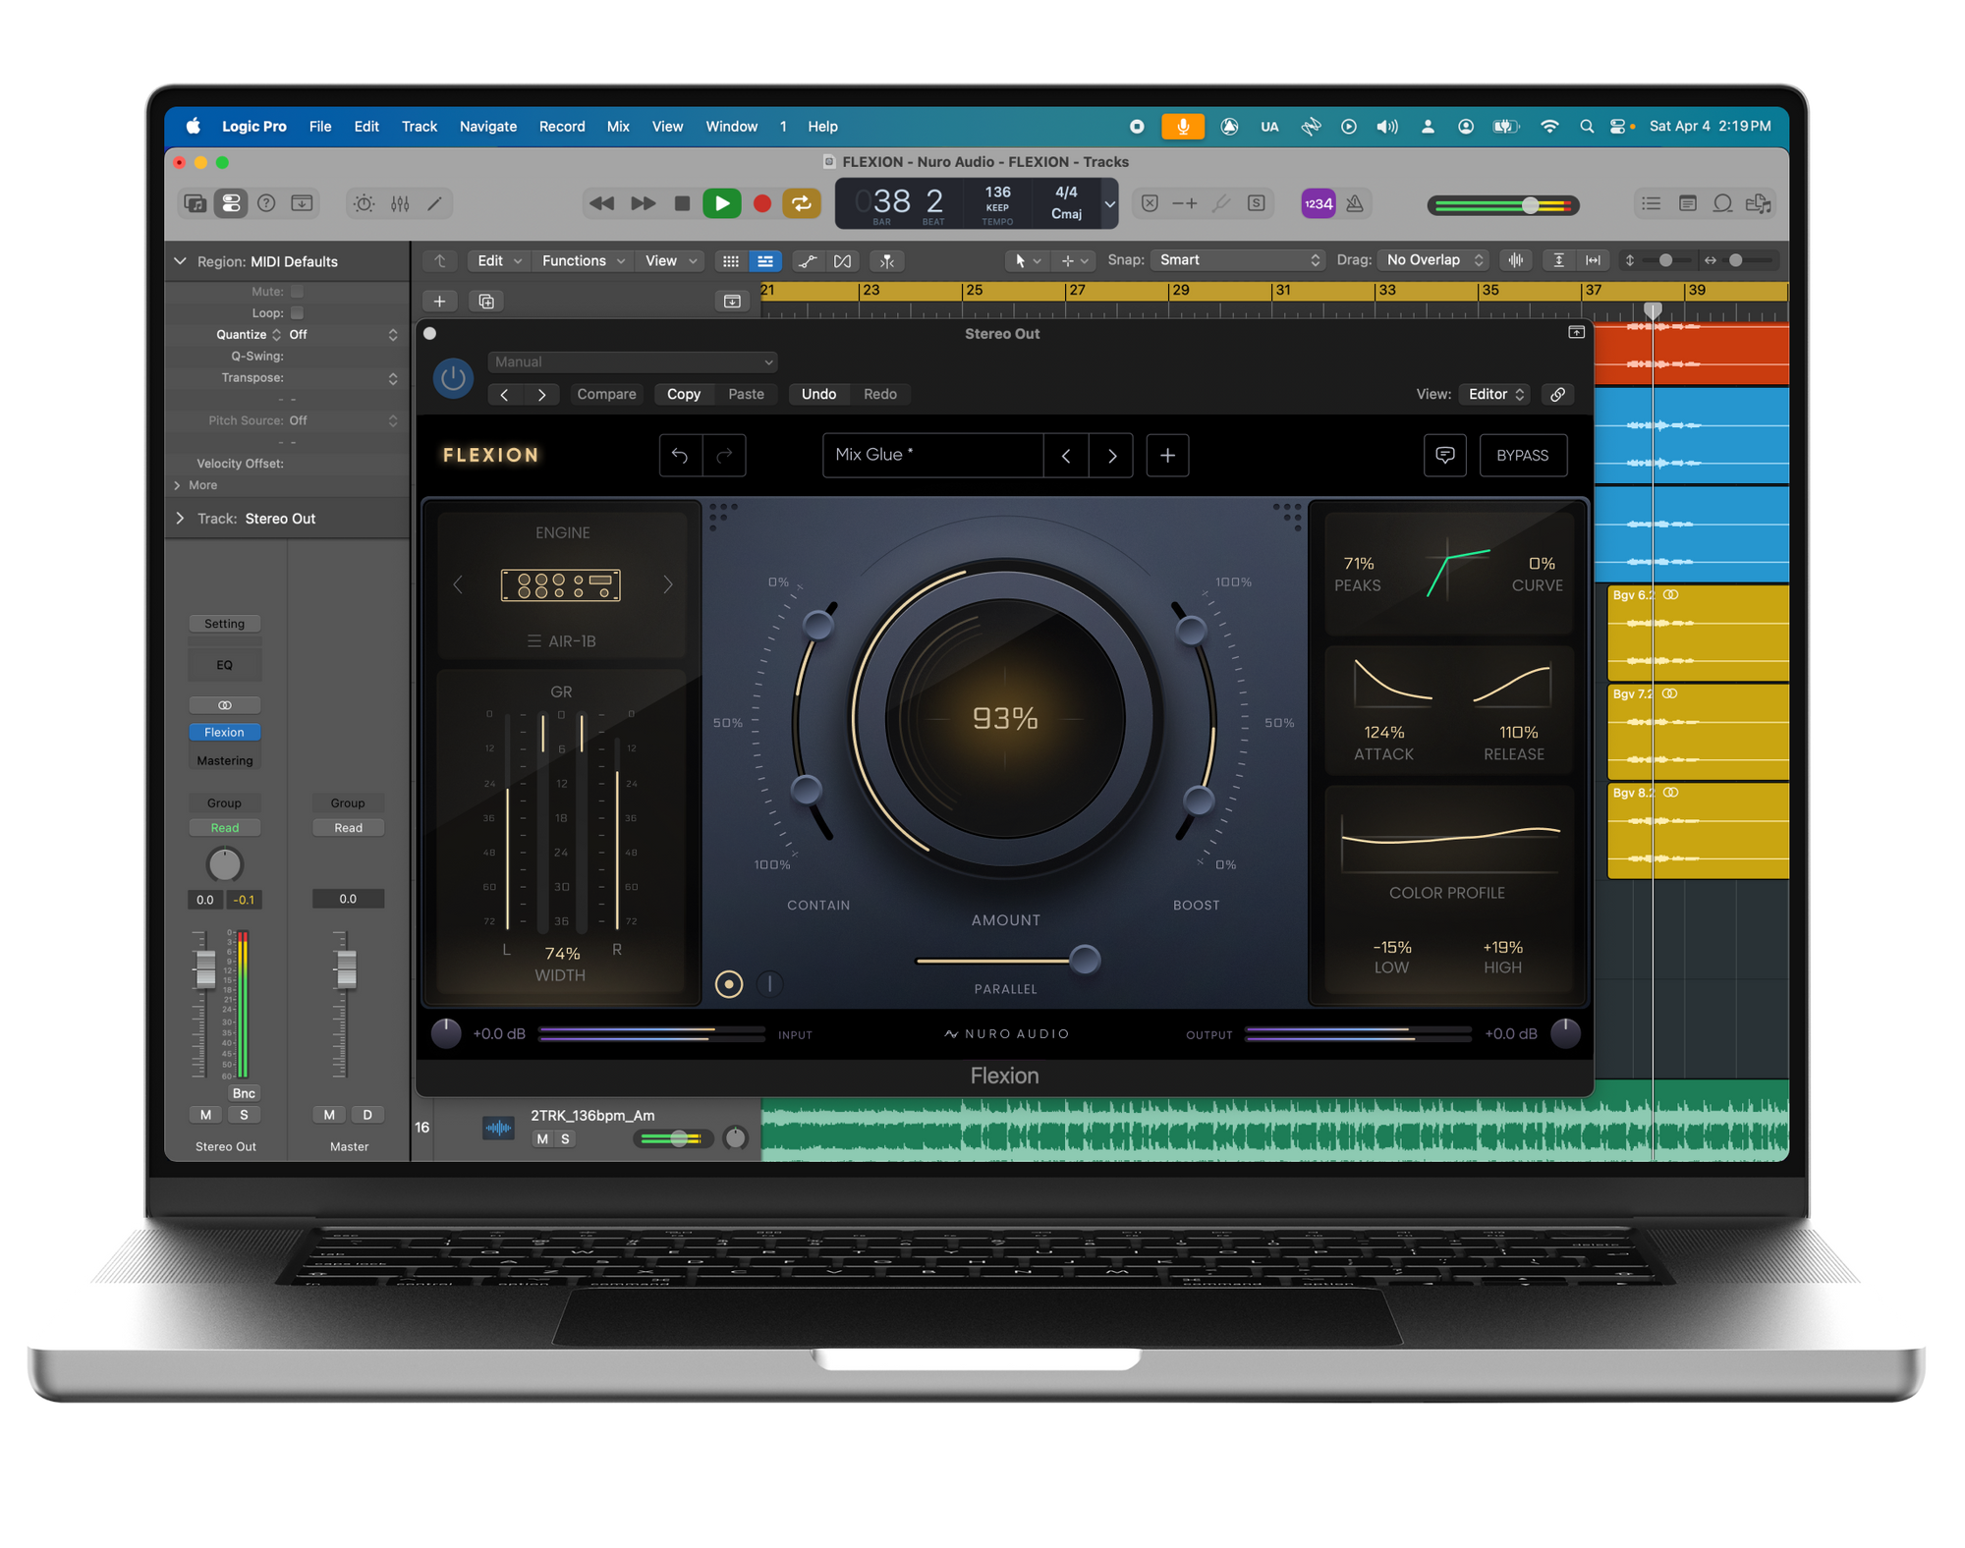Expand the Track Stereo Out section
The width and height of the screenshot is (1965, 1548).
(x=180, y=518)
